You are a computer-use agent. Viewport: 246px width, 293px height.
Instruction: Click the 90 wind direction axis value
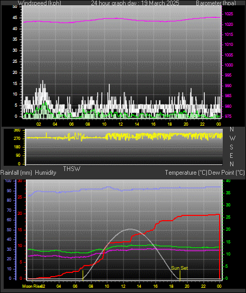pyautogui.click(x=18, y=155)
